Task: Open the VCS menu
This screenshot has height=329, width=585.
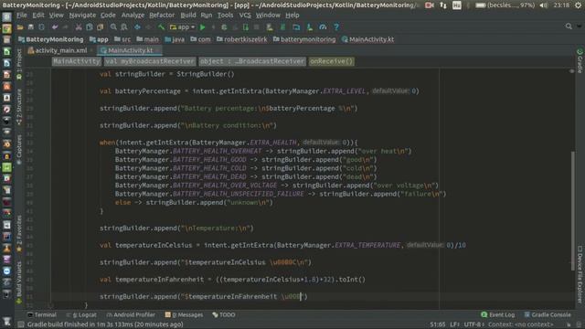Action: pos(245,15)
